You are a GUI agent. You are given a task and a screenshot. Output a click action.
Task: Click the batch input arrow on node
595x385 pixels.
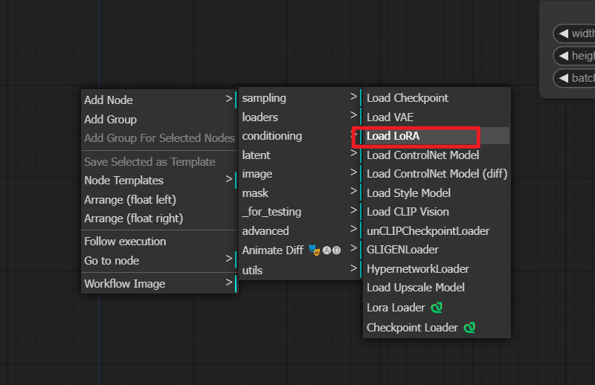pyautogui.click(x=563, y=78)
